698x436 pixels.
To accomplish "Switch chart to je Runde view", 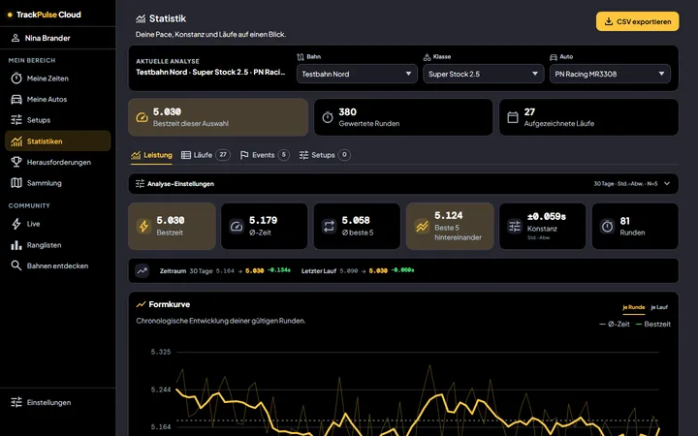I will tap(633, 307).
